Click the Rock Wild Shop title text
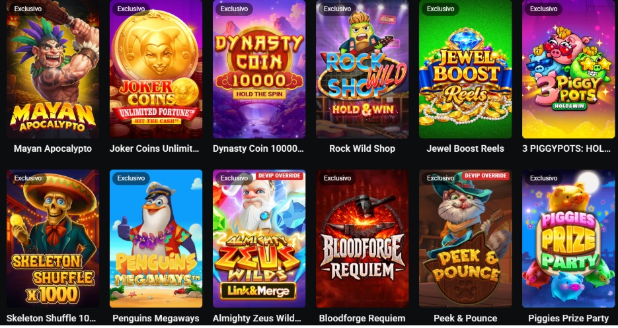This screenshot has width=618, height=328. pos(362,148)
